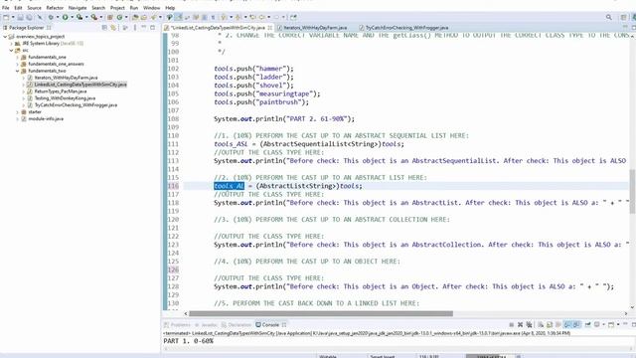The width and height of the screenshot is (636, 358).
Task: Open the Run dropdown arrow
Action: [x=72, y=17]
